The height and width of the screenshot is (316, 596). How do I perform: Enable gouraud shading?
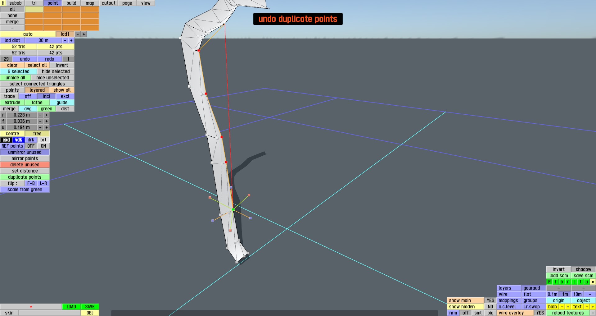point(534,288)
